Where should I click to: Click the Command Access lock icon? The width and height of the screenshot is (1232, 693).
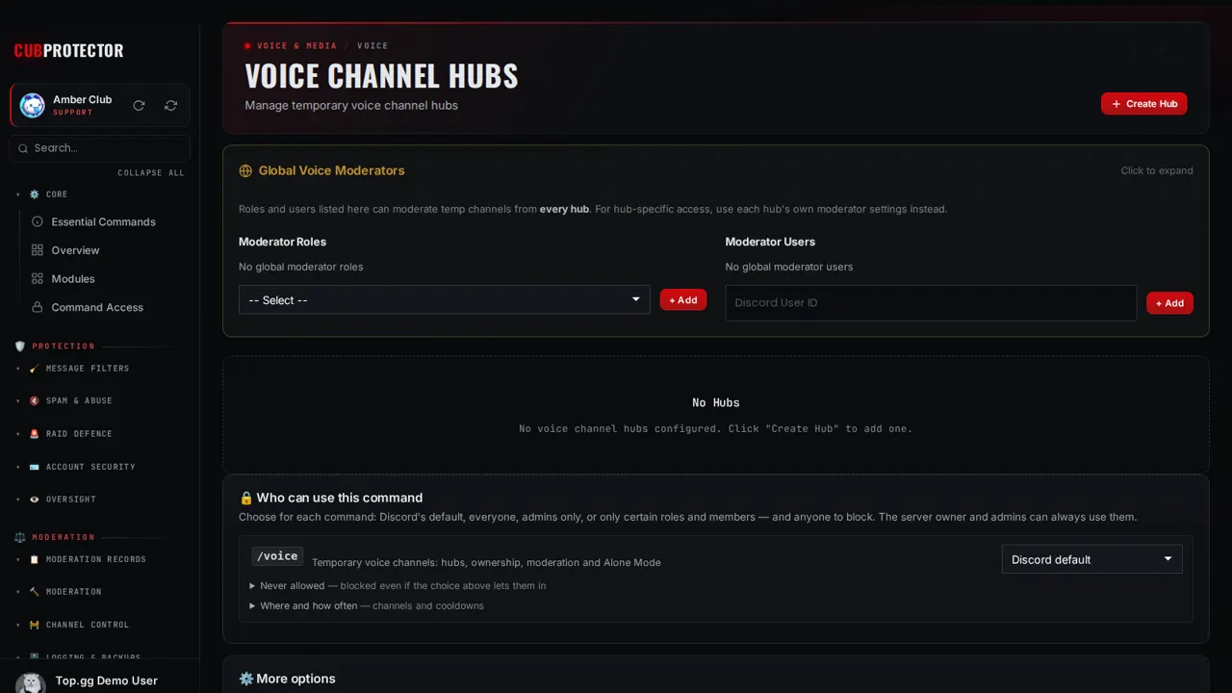click(x=38, y=307)
